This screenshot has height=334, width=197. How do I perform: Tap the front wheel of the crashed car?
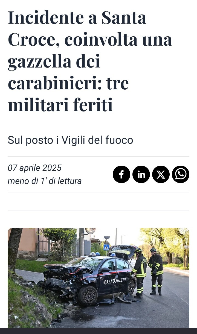pos(88,295)
